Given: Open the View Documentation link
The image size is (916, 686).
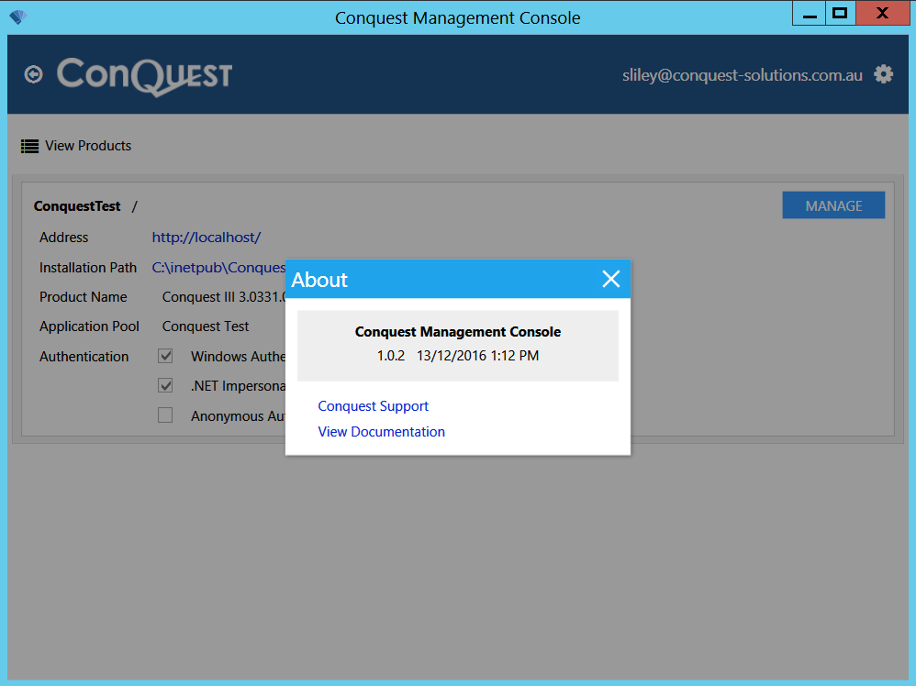Looking at the screenshot, I should point(382,431).
